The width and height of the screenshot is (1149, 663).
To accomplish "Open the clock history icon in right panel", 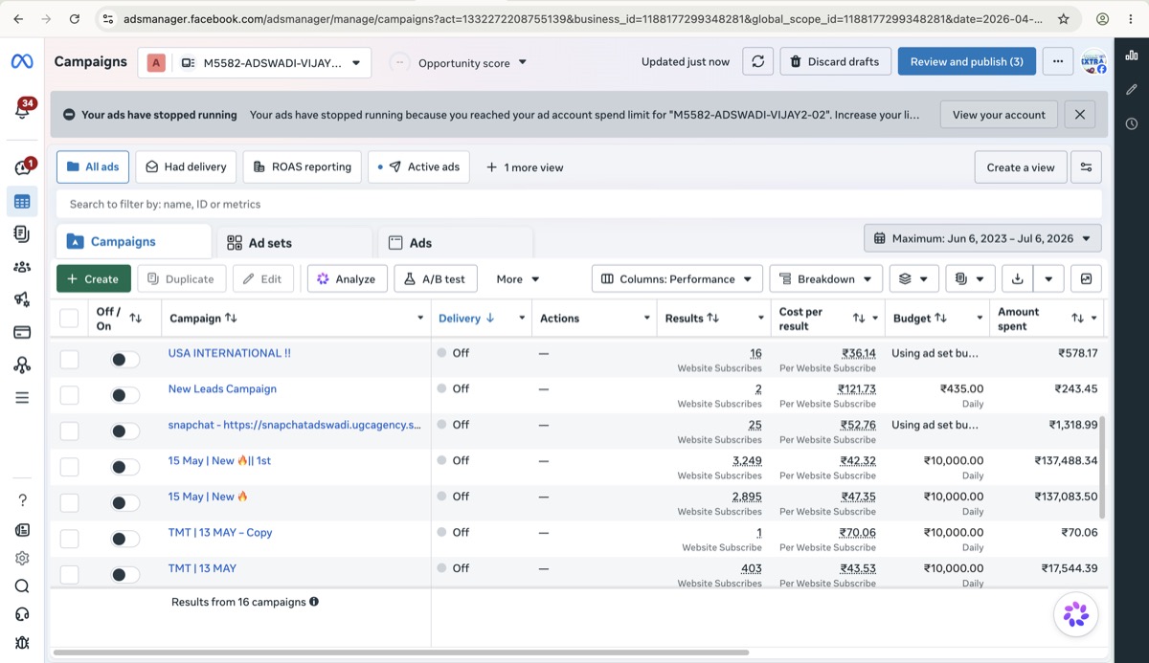I will [x=1132, y=124].
